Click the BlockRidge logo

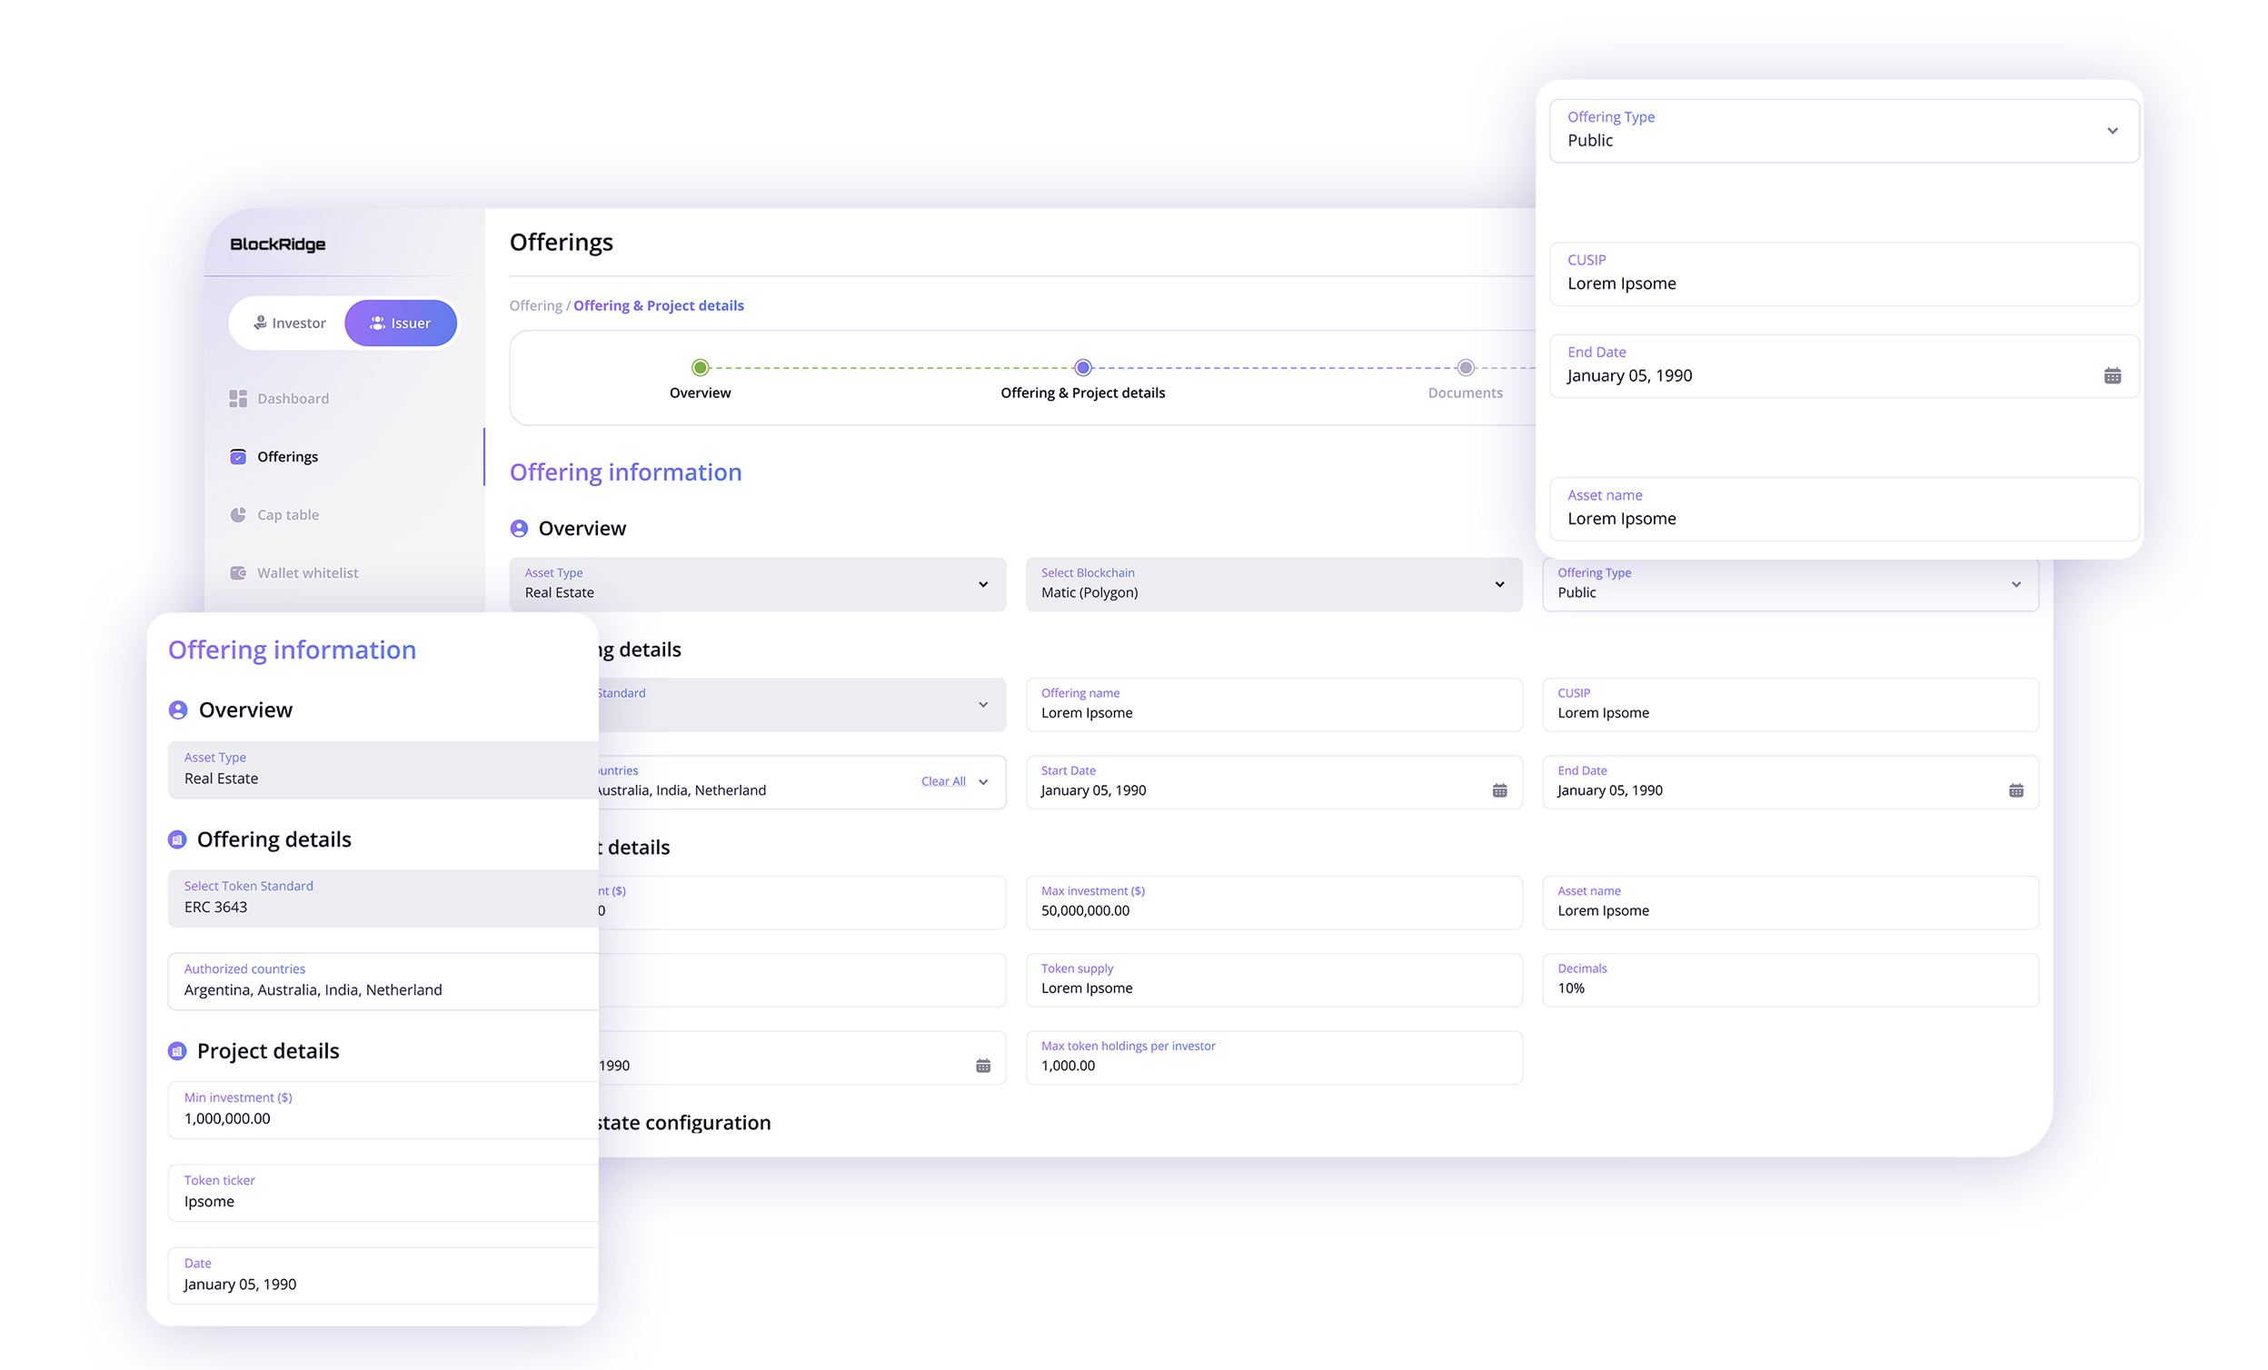pos(277,243)
